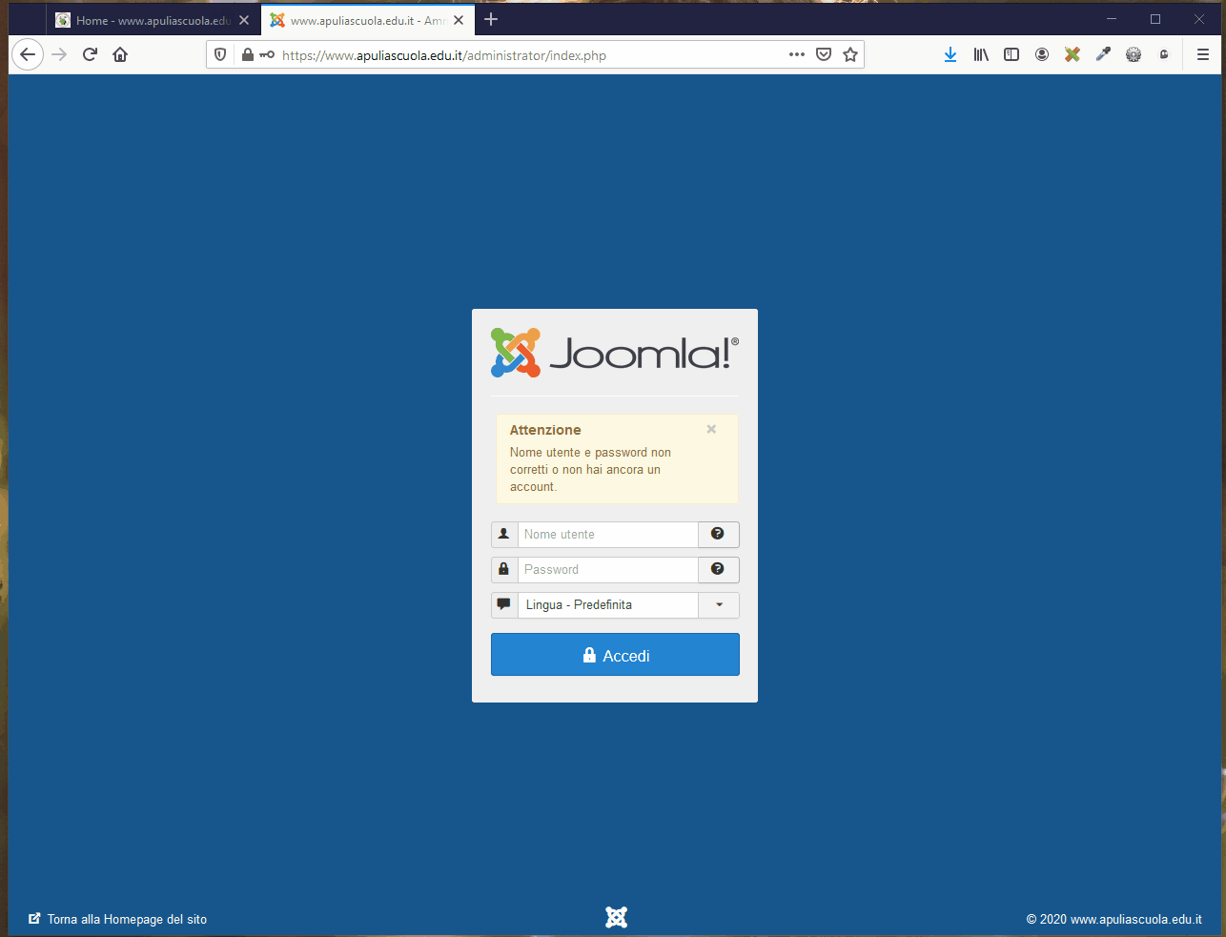Click the browser forward arrow
This screenshot has height=937, width=1226.
(59, 54)
